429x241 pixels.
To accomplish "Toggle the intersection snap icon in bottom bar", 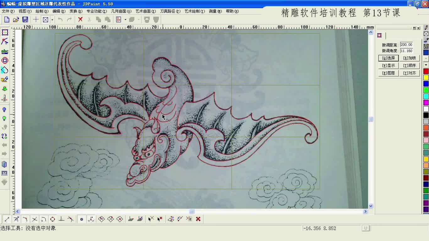I will coord(35,219).
